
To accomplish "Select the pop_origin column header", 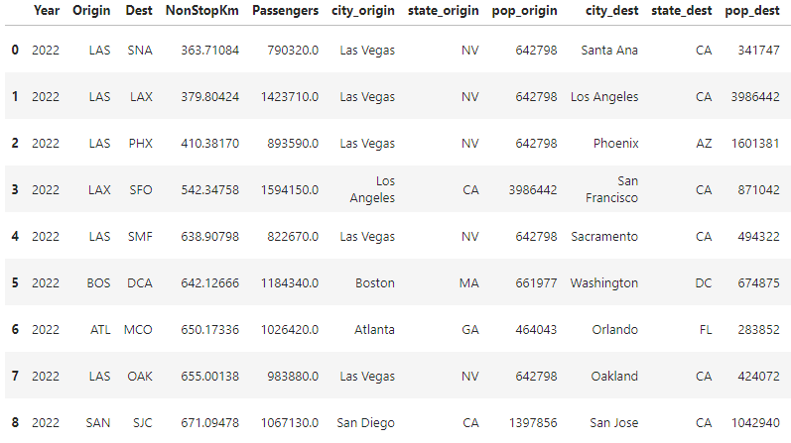I will point(526,11).
